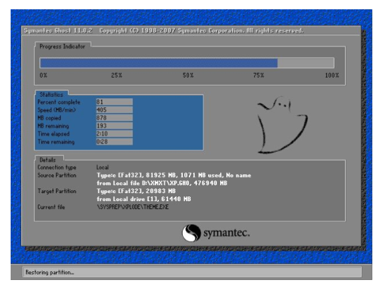
Task: Click the 'Speed (MB/min)' label
Action: tap(57, 110)
